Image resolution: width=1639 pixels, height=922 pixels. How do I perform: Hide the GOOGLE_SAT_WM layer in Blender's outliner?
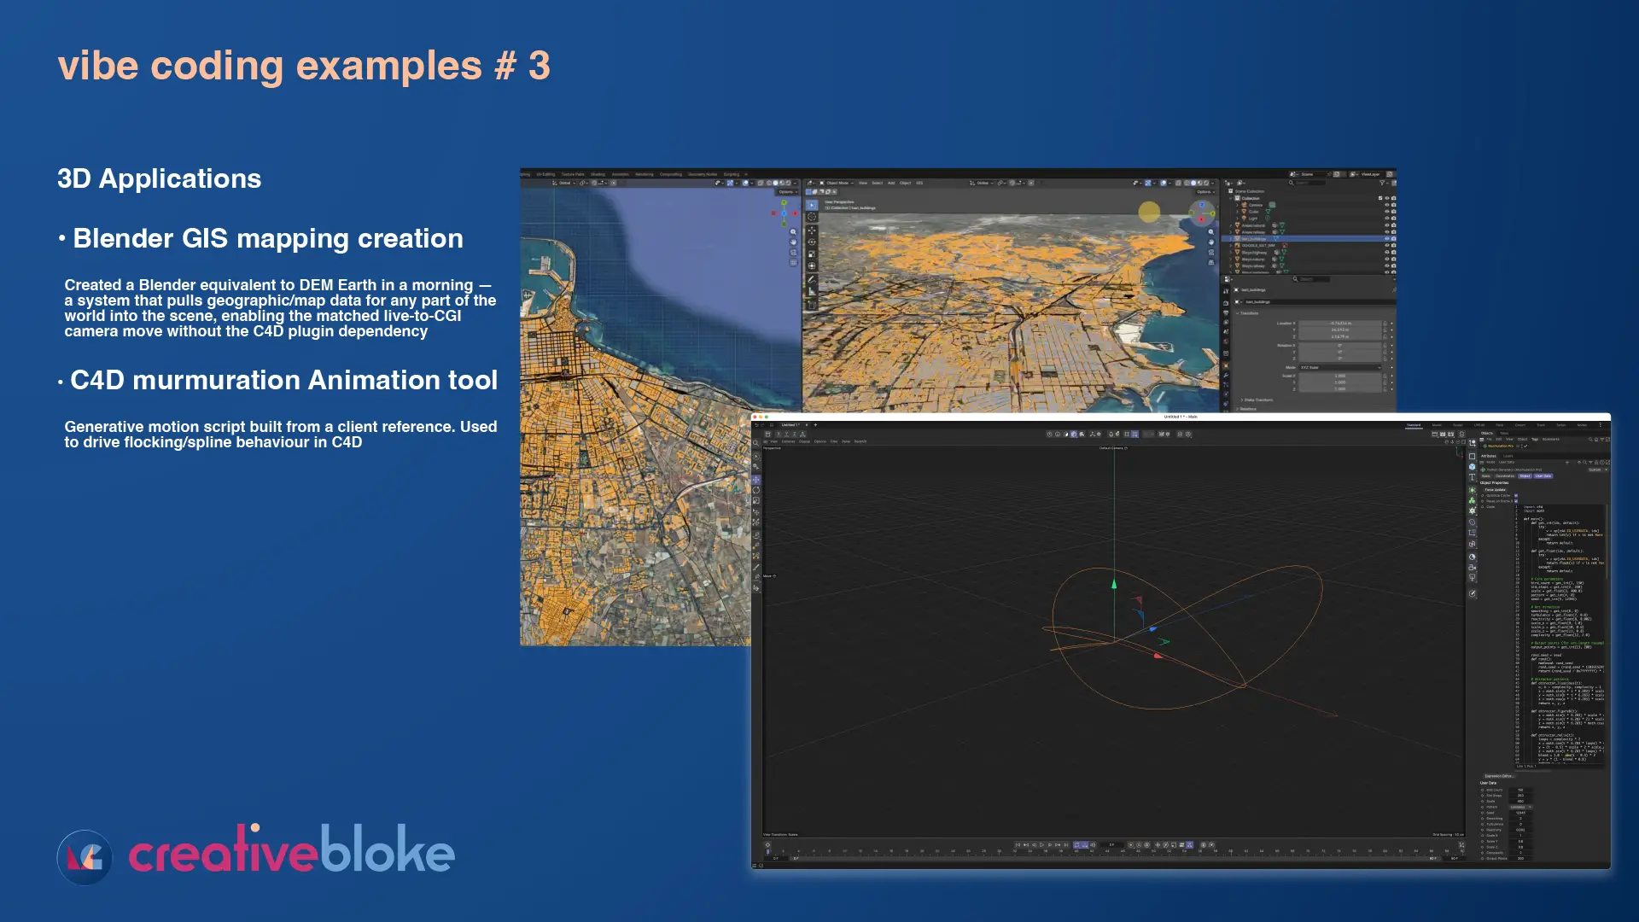pos(1386,246)
